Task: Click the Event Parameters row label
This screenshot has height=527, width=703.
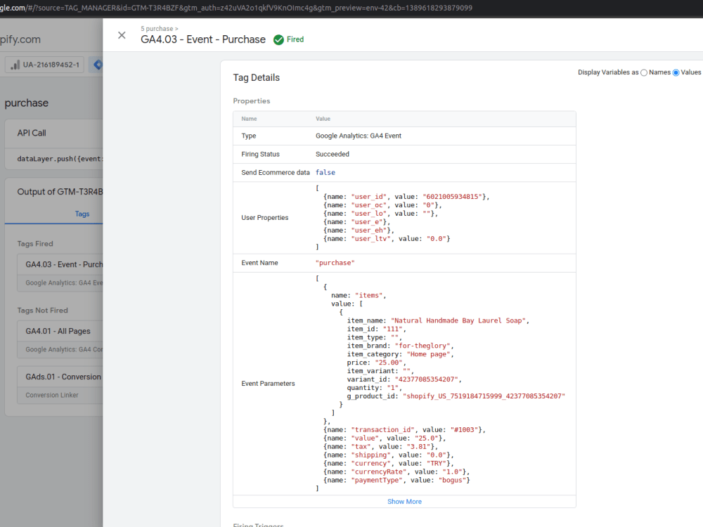Action: [x=268, y=384]
